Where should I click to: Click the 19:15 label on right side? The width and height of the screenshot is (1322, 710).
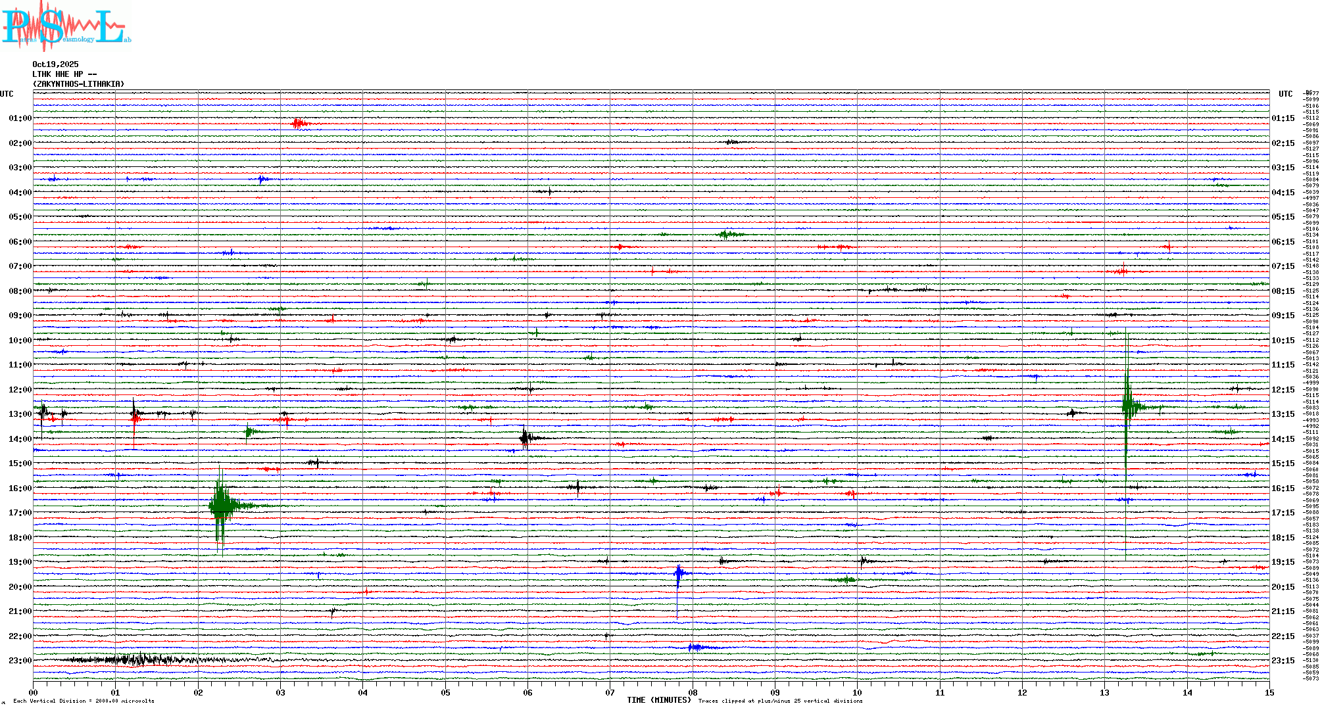click(1283, 562)
